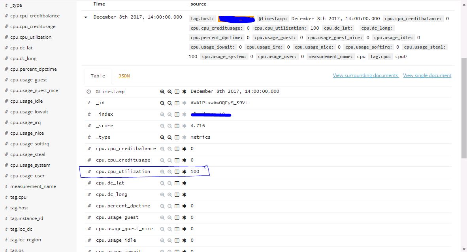The height and width of the screenshot is (252, 467).
Task: Filter for cpu.usage_guest field being present
Action: click(183, 217)
